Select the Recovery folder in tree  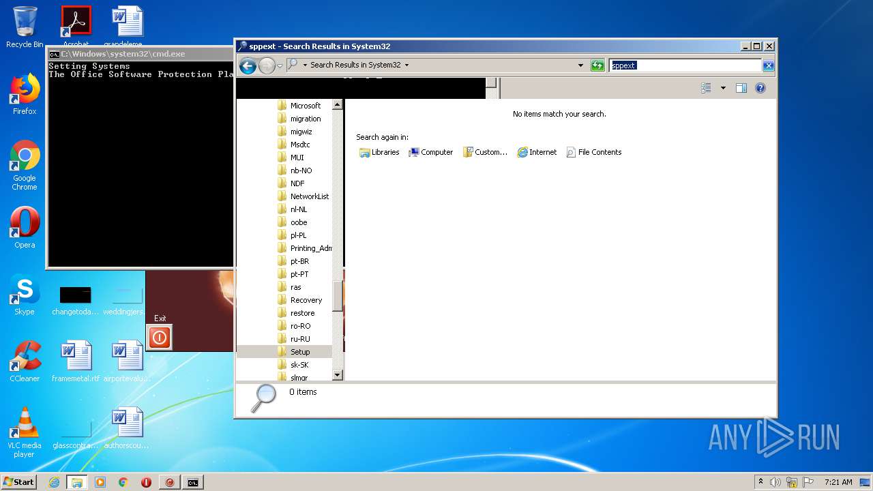point(300,300)
